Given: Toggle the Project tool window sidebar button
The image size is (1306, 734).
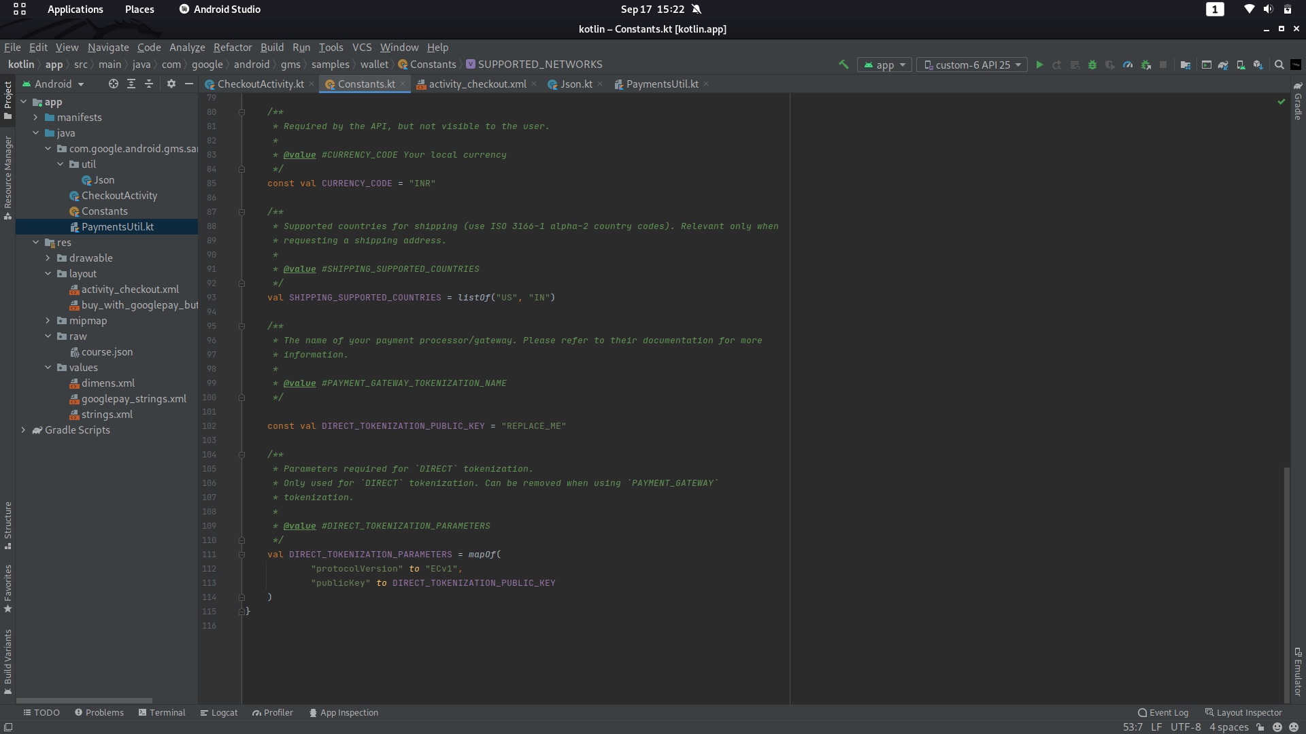Looking at the screenshot, I should [x=7, y=99].
